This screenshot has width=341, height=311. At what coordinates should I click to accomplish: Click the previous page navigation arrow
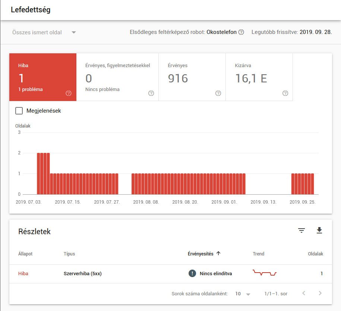[x=303, y=293]
